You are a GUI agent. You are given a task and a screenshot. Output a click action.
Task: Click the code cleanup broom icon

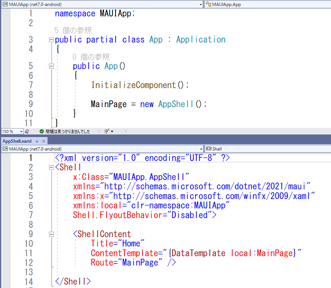107,131
